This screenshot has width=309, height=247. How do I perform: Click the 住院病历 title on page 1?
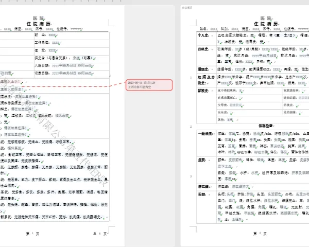pos(39,24)
